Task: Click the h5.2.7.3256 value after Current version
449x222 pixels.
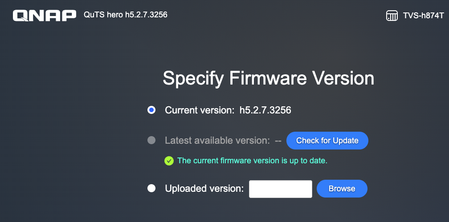Action: click(x=265, y=110)
